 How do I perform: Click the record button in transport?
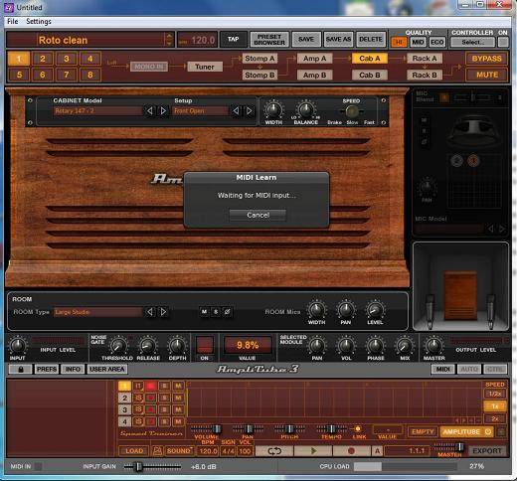tap(352, 451)
